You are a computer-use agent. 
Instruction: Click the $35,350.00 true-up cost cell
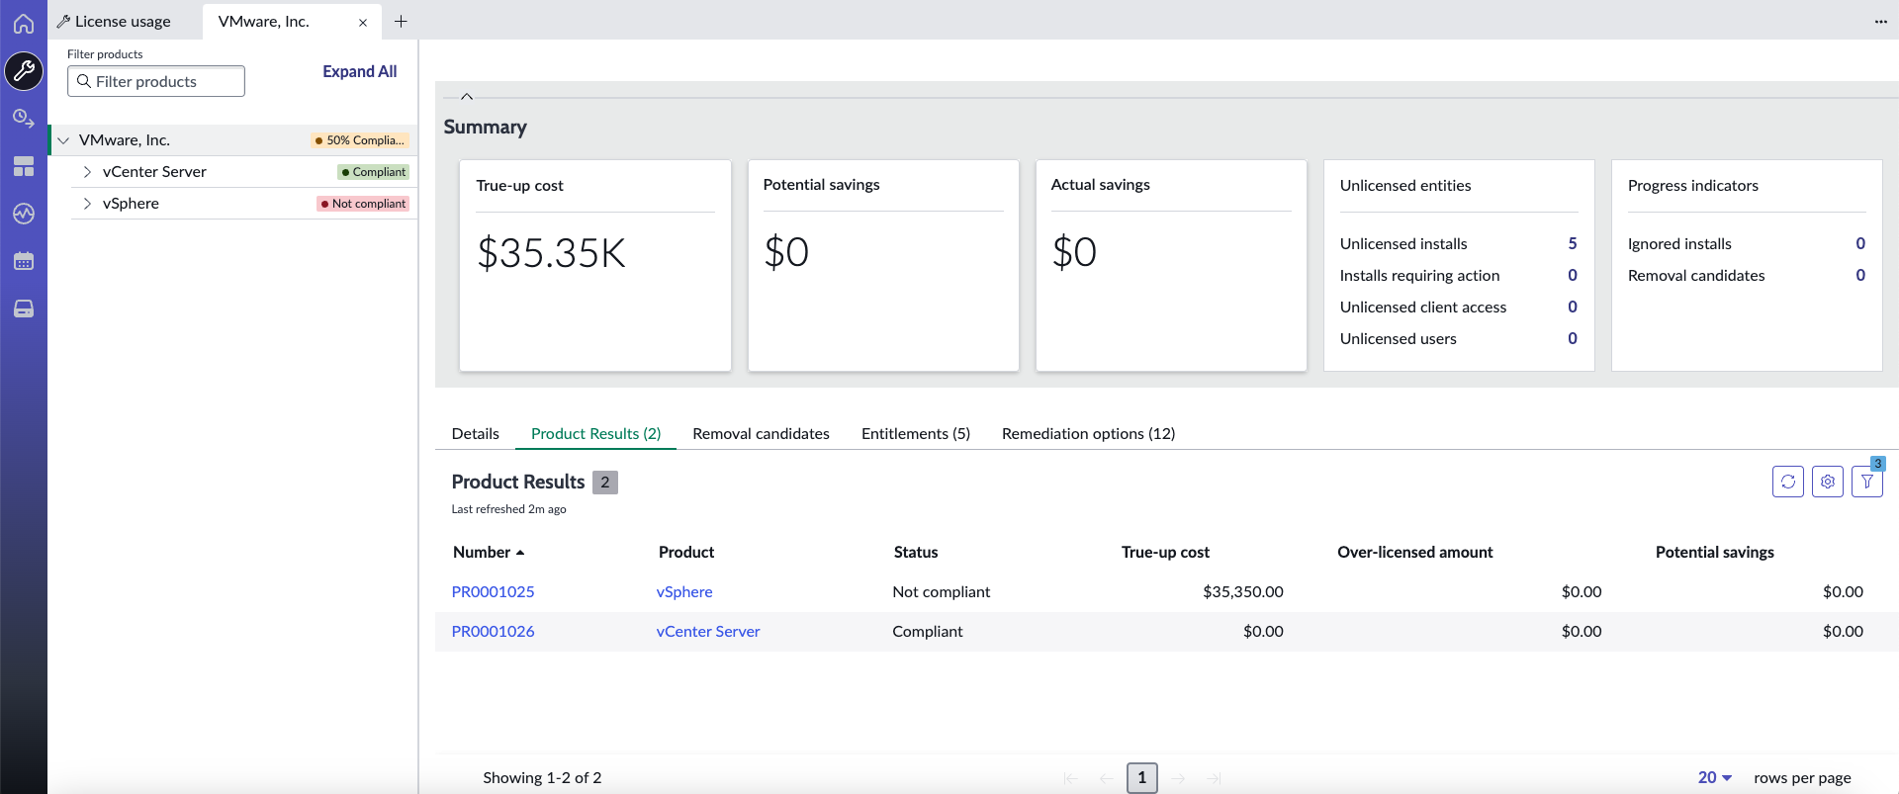coord(1243,591)
